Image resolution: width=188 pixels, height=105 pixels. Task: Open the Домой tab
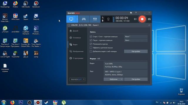tap(78, 31)
